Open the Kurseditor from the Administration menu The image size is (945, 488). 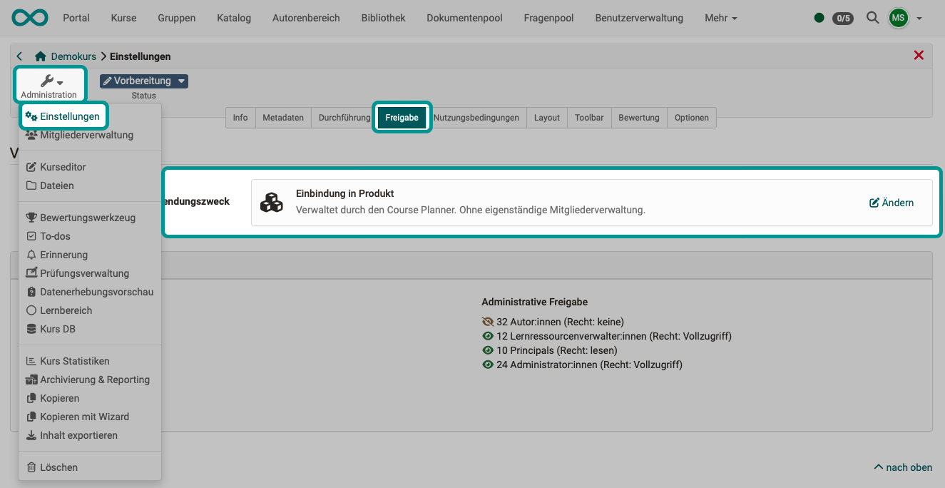coord(63,166)
